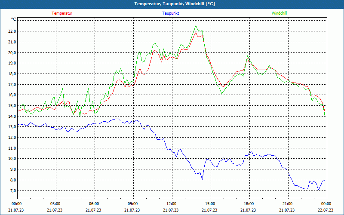Click the red Temperatur legend label
This screenshot has height=215, width=344.
[62, 13]
